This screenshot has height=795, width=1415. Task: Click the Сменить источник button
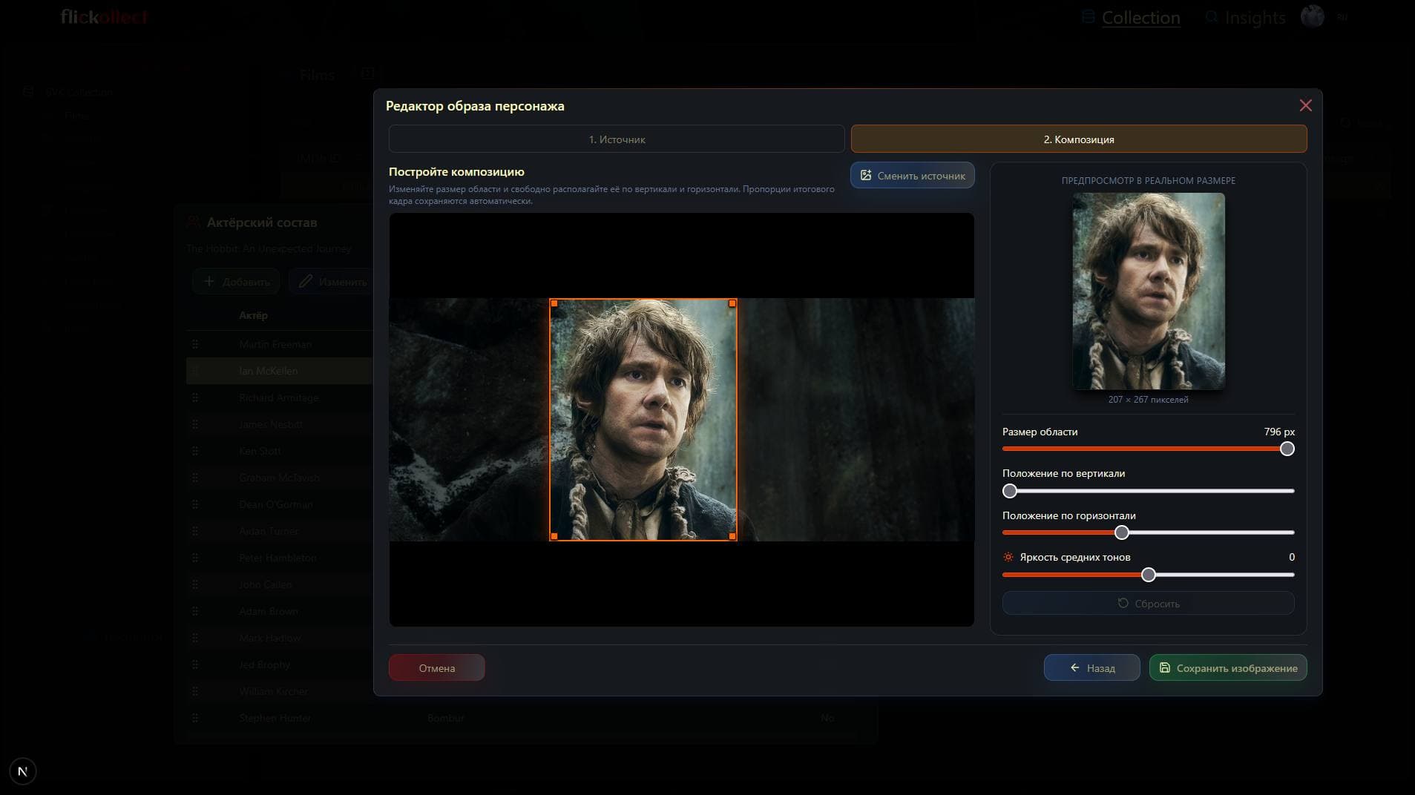(x=913, y=176)
